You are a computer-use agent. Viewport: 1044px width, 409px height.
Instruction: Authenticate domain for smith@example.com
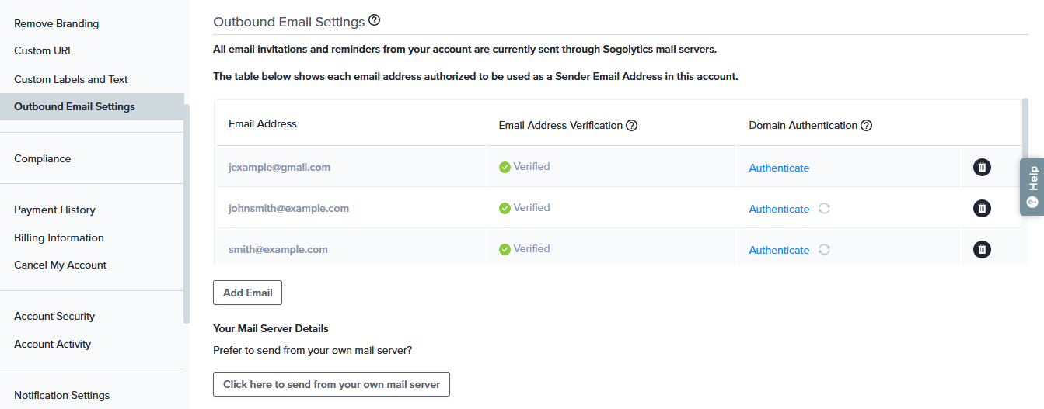point(779,250)
